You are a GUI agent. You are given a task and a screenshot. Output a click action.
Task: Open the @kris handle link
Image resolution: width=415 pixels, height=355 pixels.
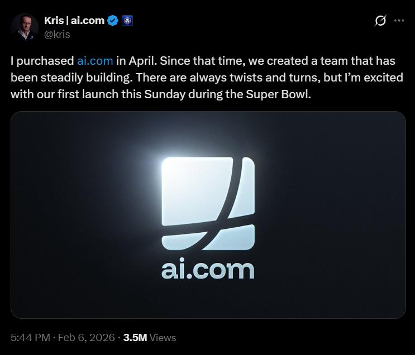pyautogui.click(x=57, y=34)
